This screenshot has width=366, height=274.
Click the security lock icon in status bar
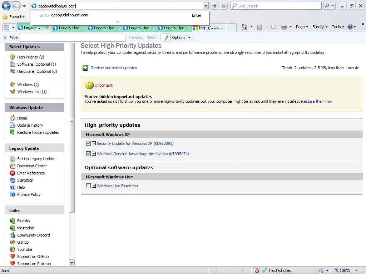[x=321, y=270]
